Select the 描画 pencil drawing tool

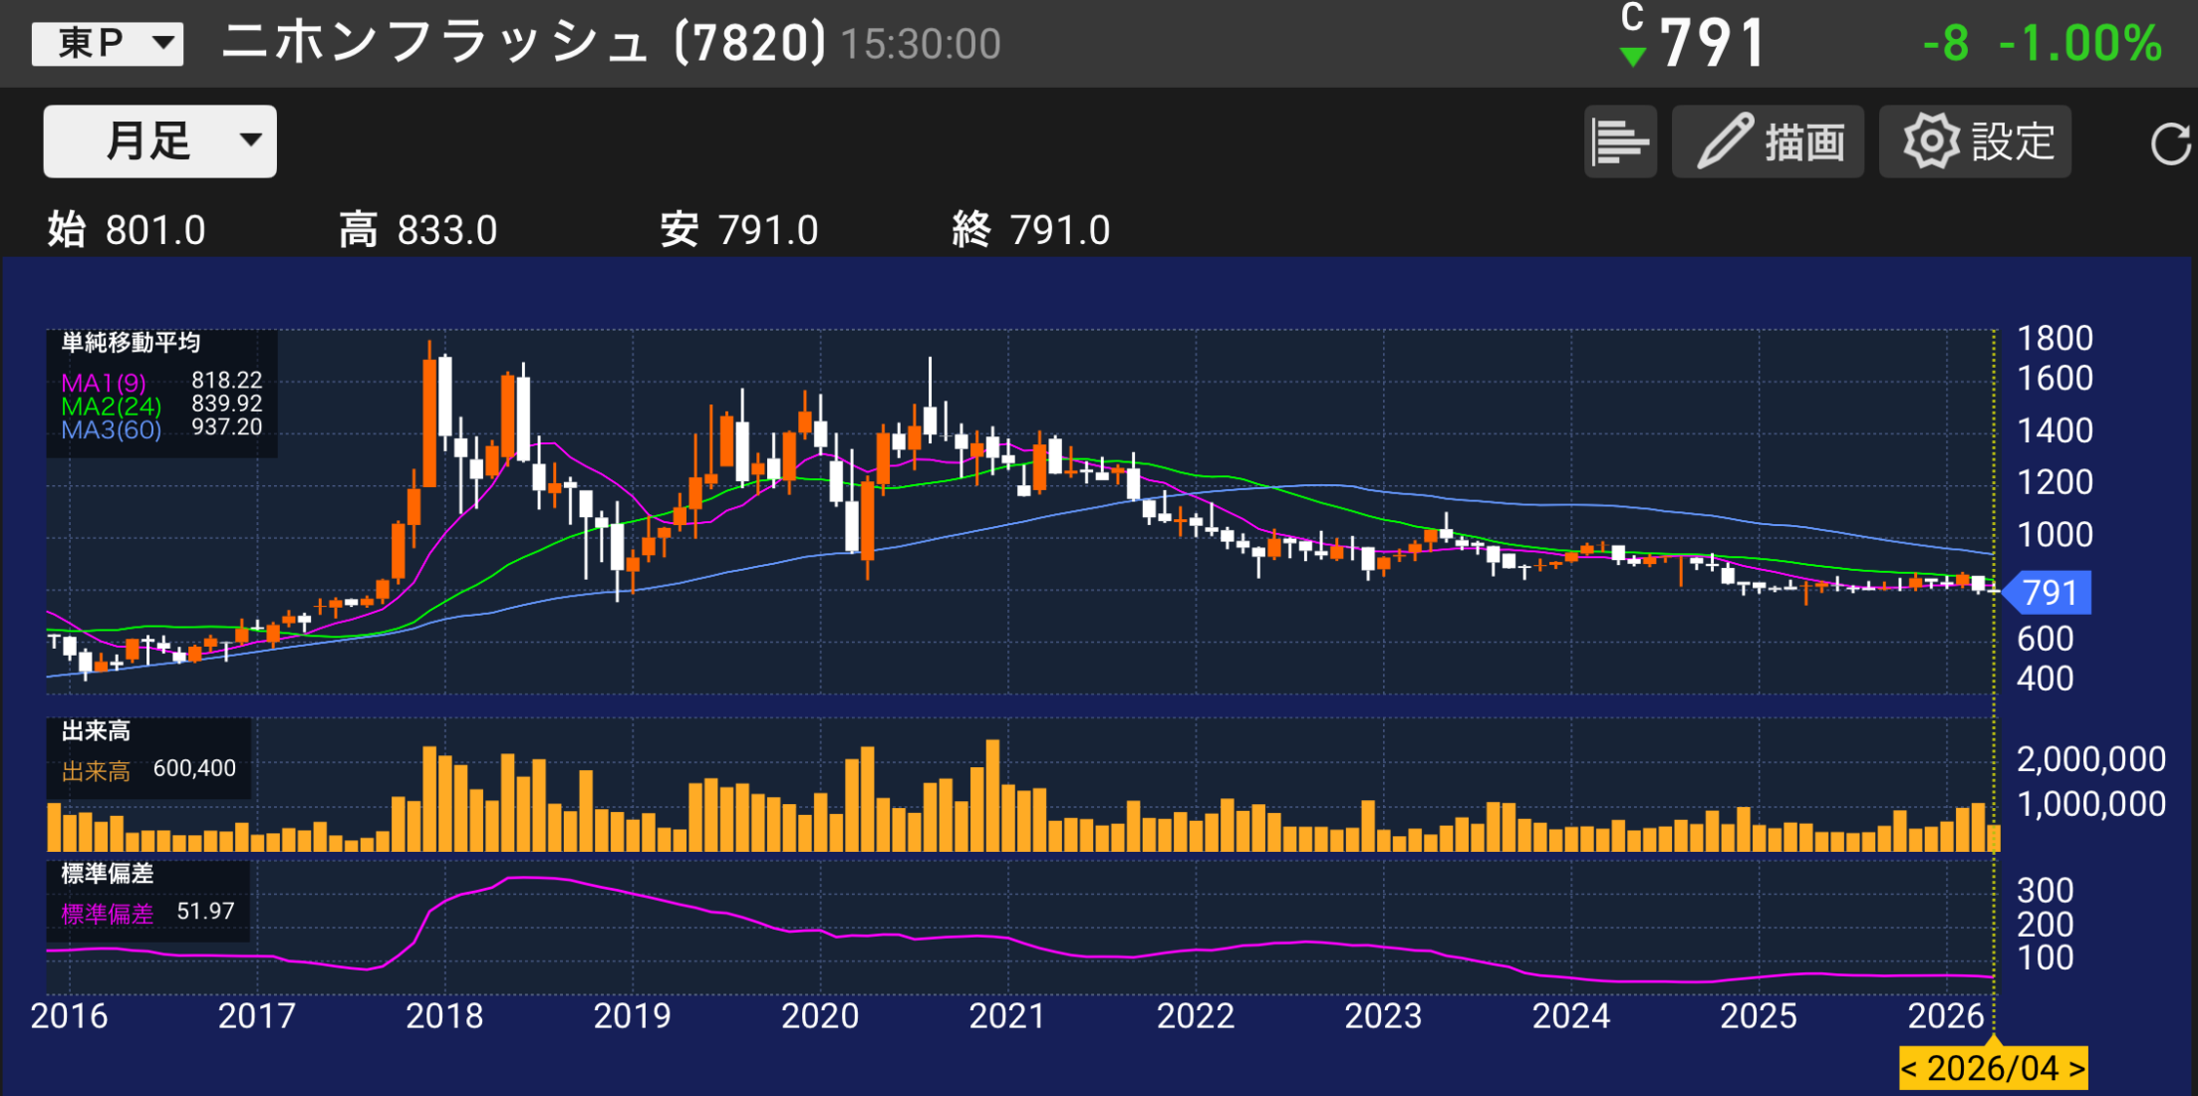pyautogui.click(x=1768, y=142)
